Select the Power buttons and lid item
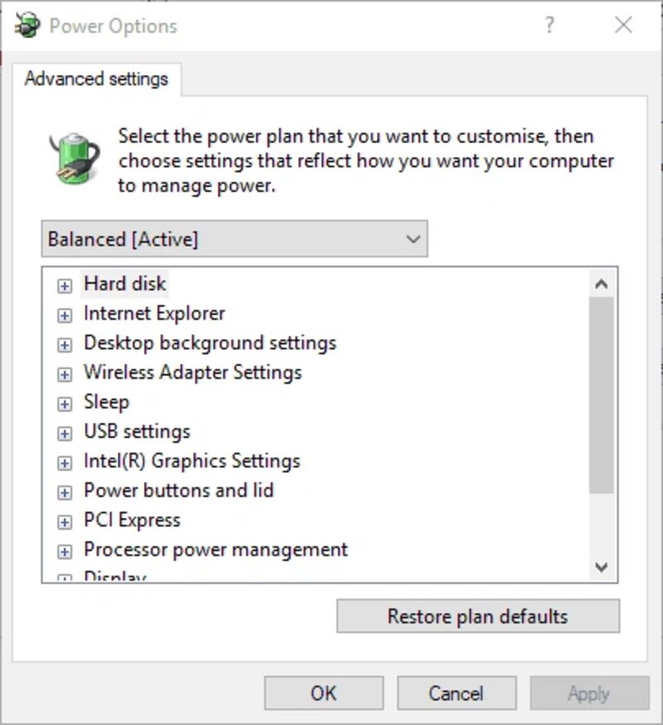Image resolution: width=663 pixels, height=725 pixels. [178, 491]
